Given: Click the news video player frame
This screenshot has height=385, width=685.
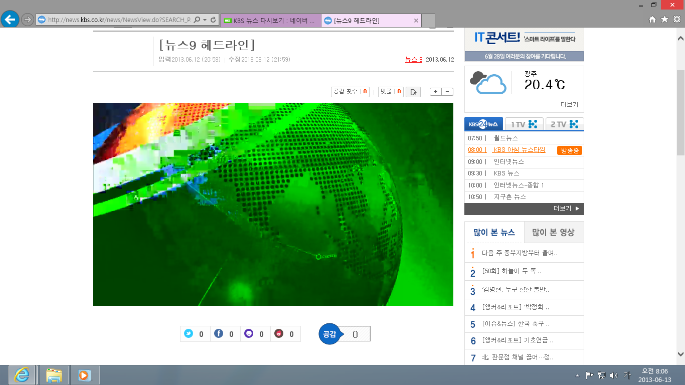Looking at the screenshot, I should (x=273, y=204).
